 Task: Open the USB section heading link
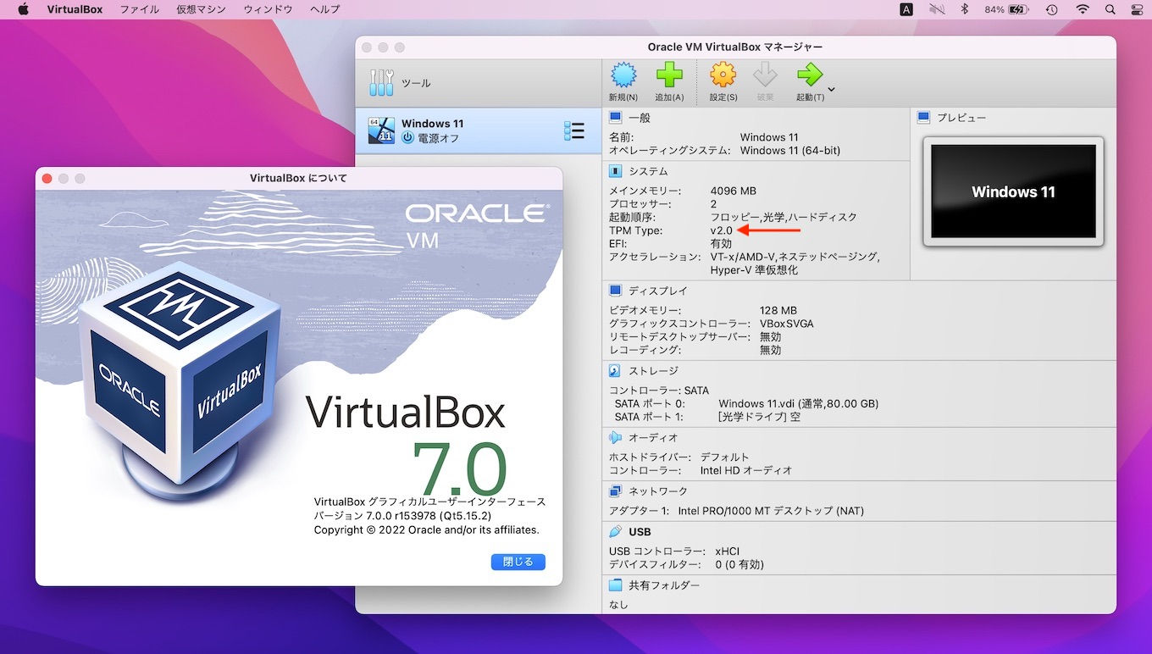[x=640, y=531]
